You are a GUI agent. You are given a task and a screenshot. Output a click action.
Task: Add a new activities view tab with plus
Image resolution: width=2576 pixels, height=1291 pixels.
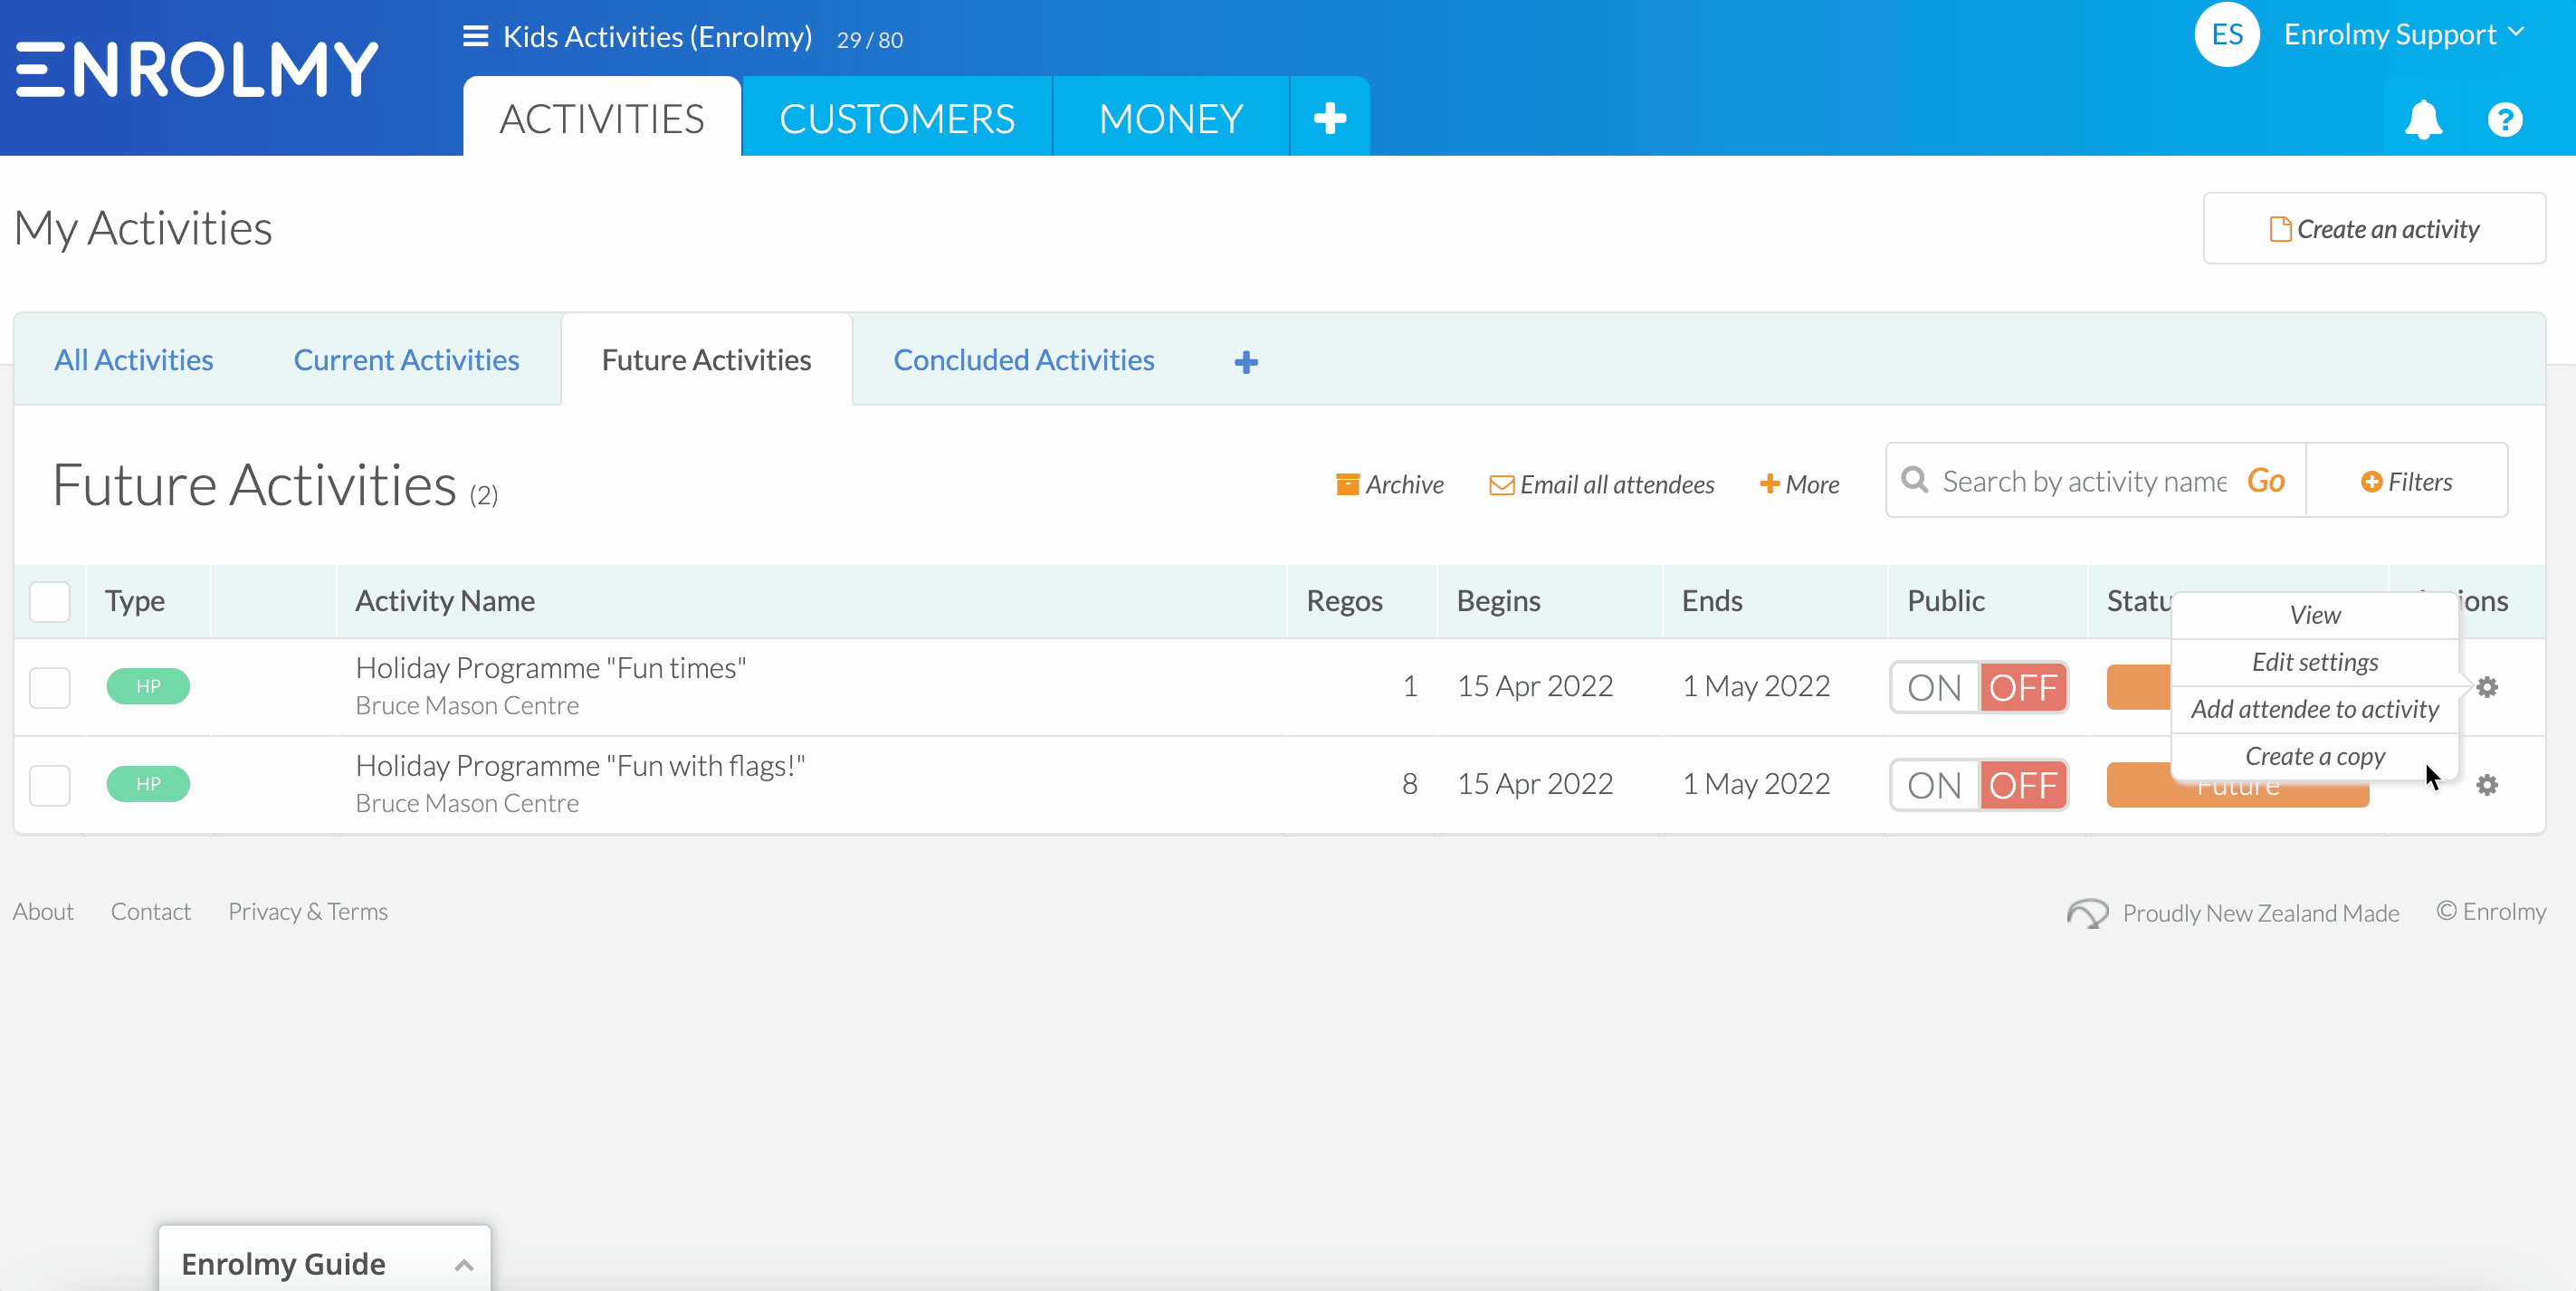click(1245, 362)
